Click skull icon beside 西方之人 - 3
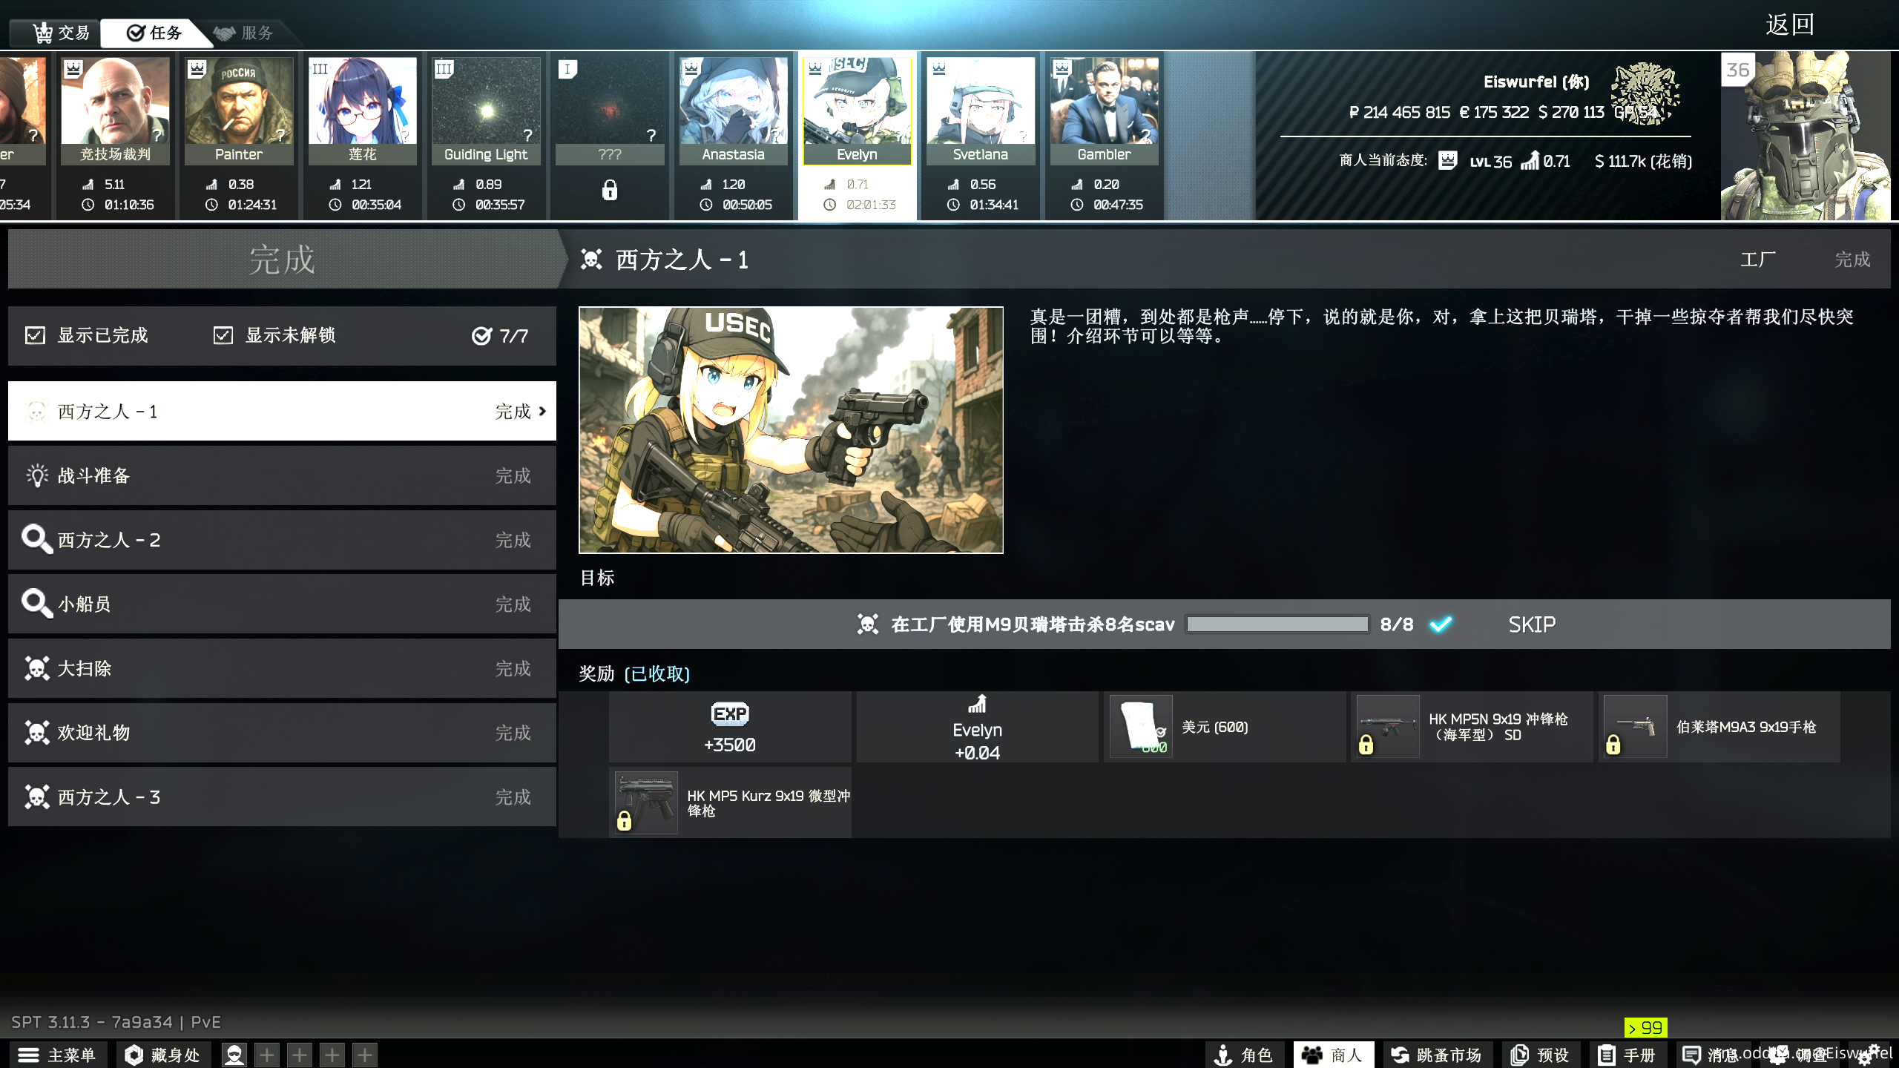 tap(36, 797)
